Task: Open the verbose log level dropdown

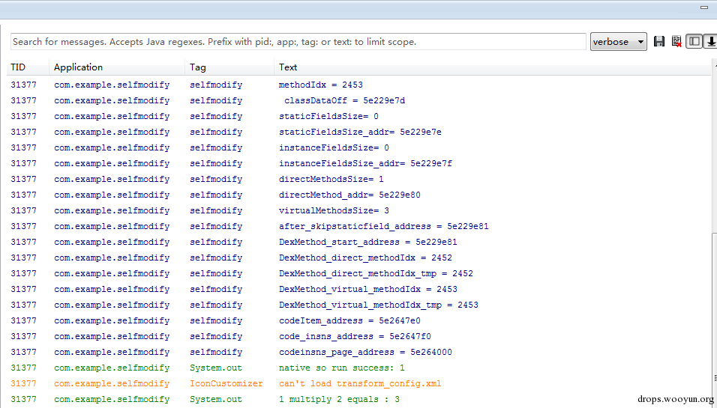Action: (618, 41)
